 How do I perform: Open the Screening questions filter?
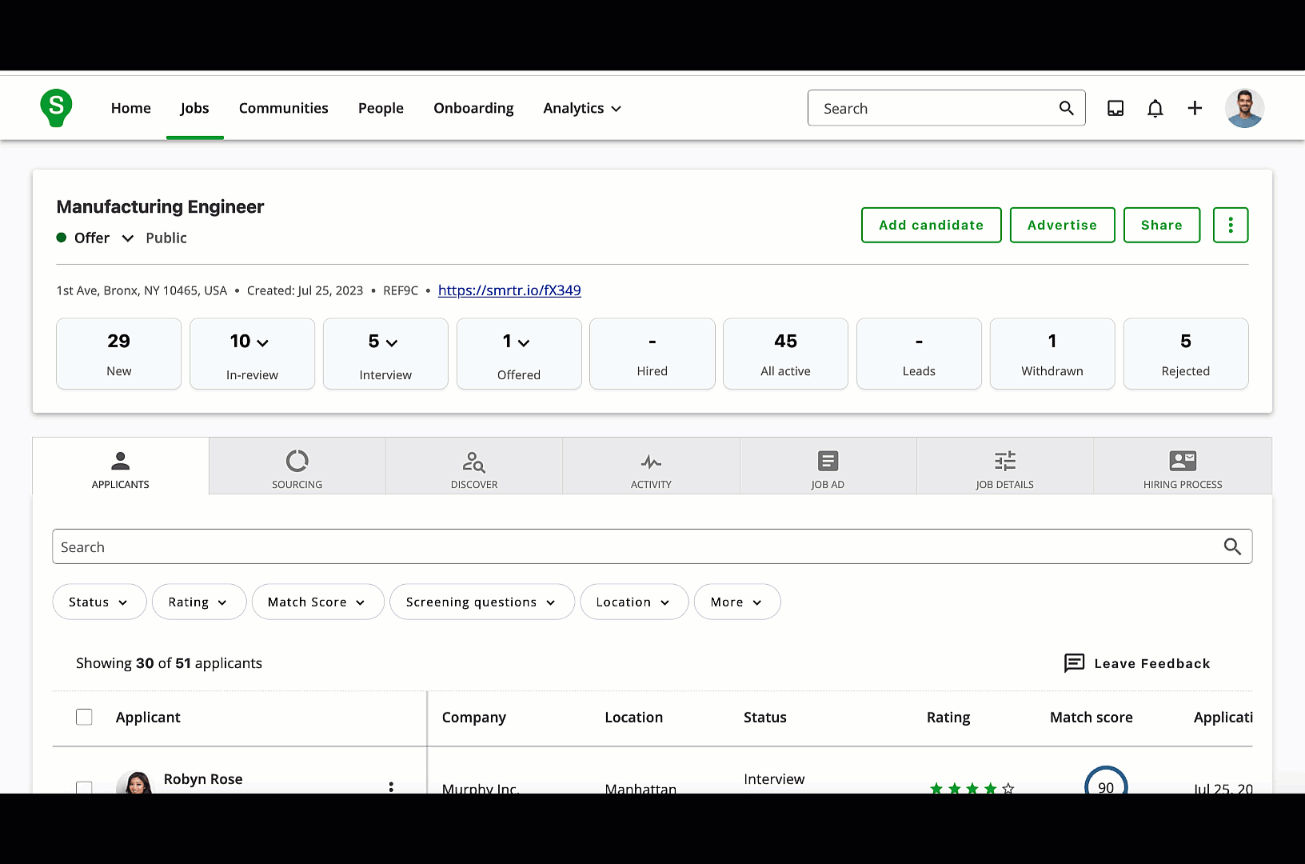tap(481, 602)
